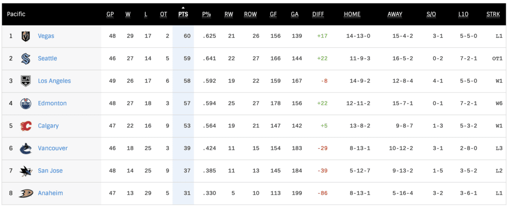This screenshot has height=209, width=510.
Task: Click the GF column header
Action: 274,14
